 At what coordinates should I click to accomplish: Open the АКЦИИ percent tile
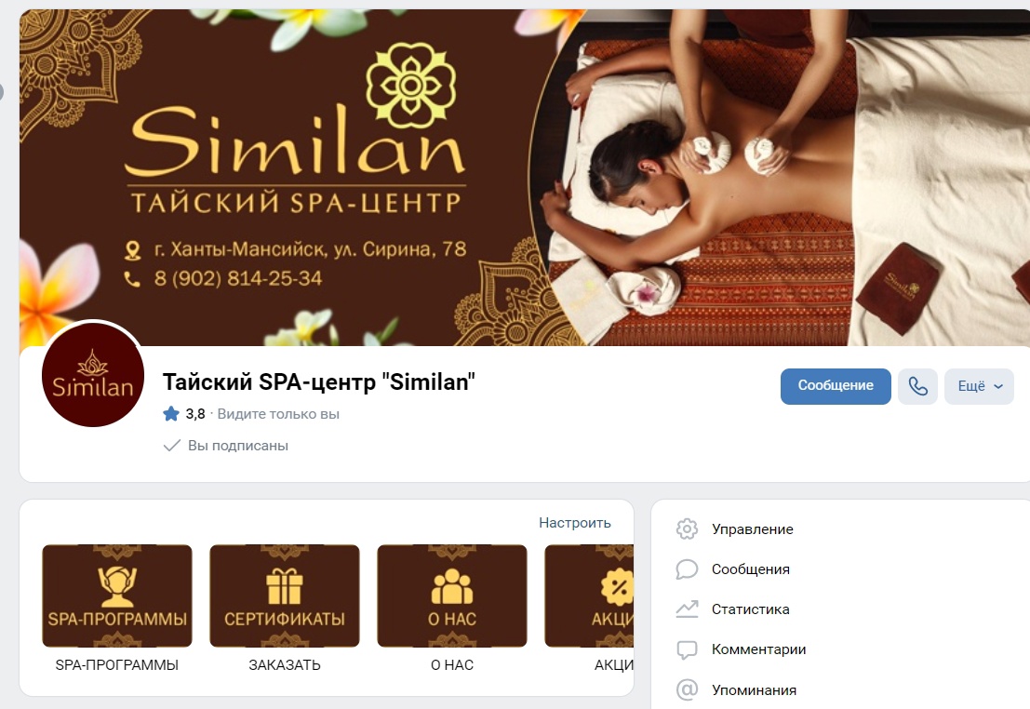(x=589, y=595)
